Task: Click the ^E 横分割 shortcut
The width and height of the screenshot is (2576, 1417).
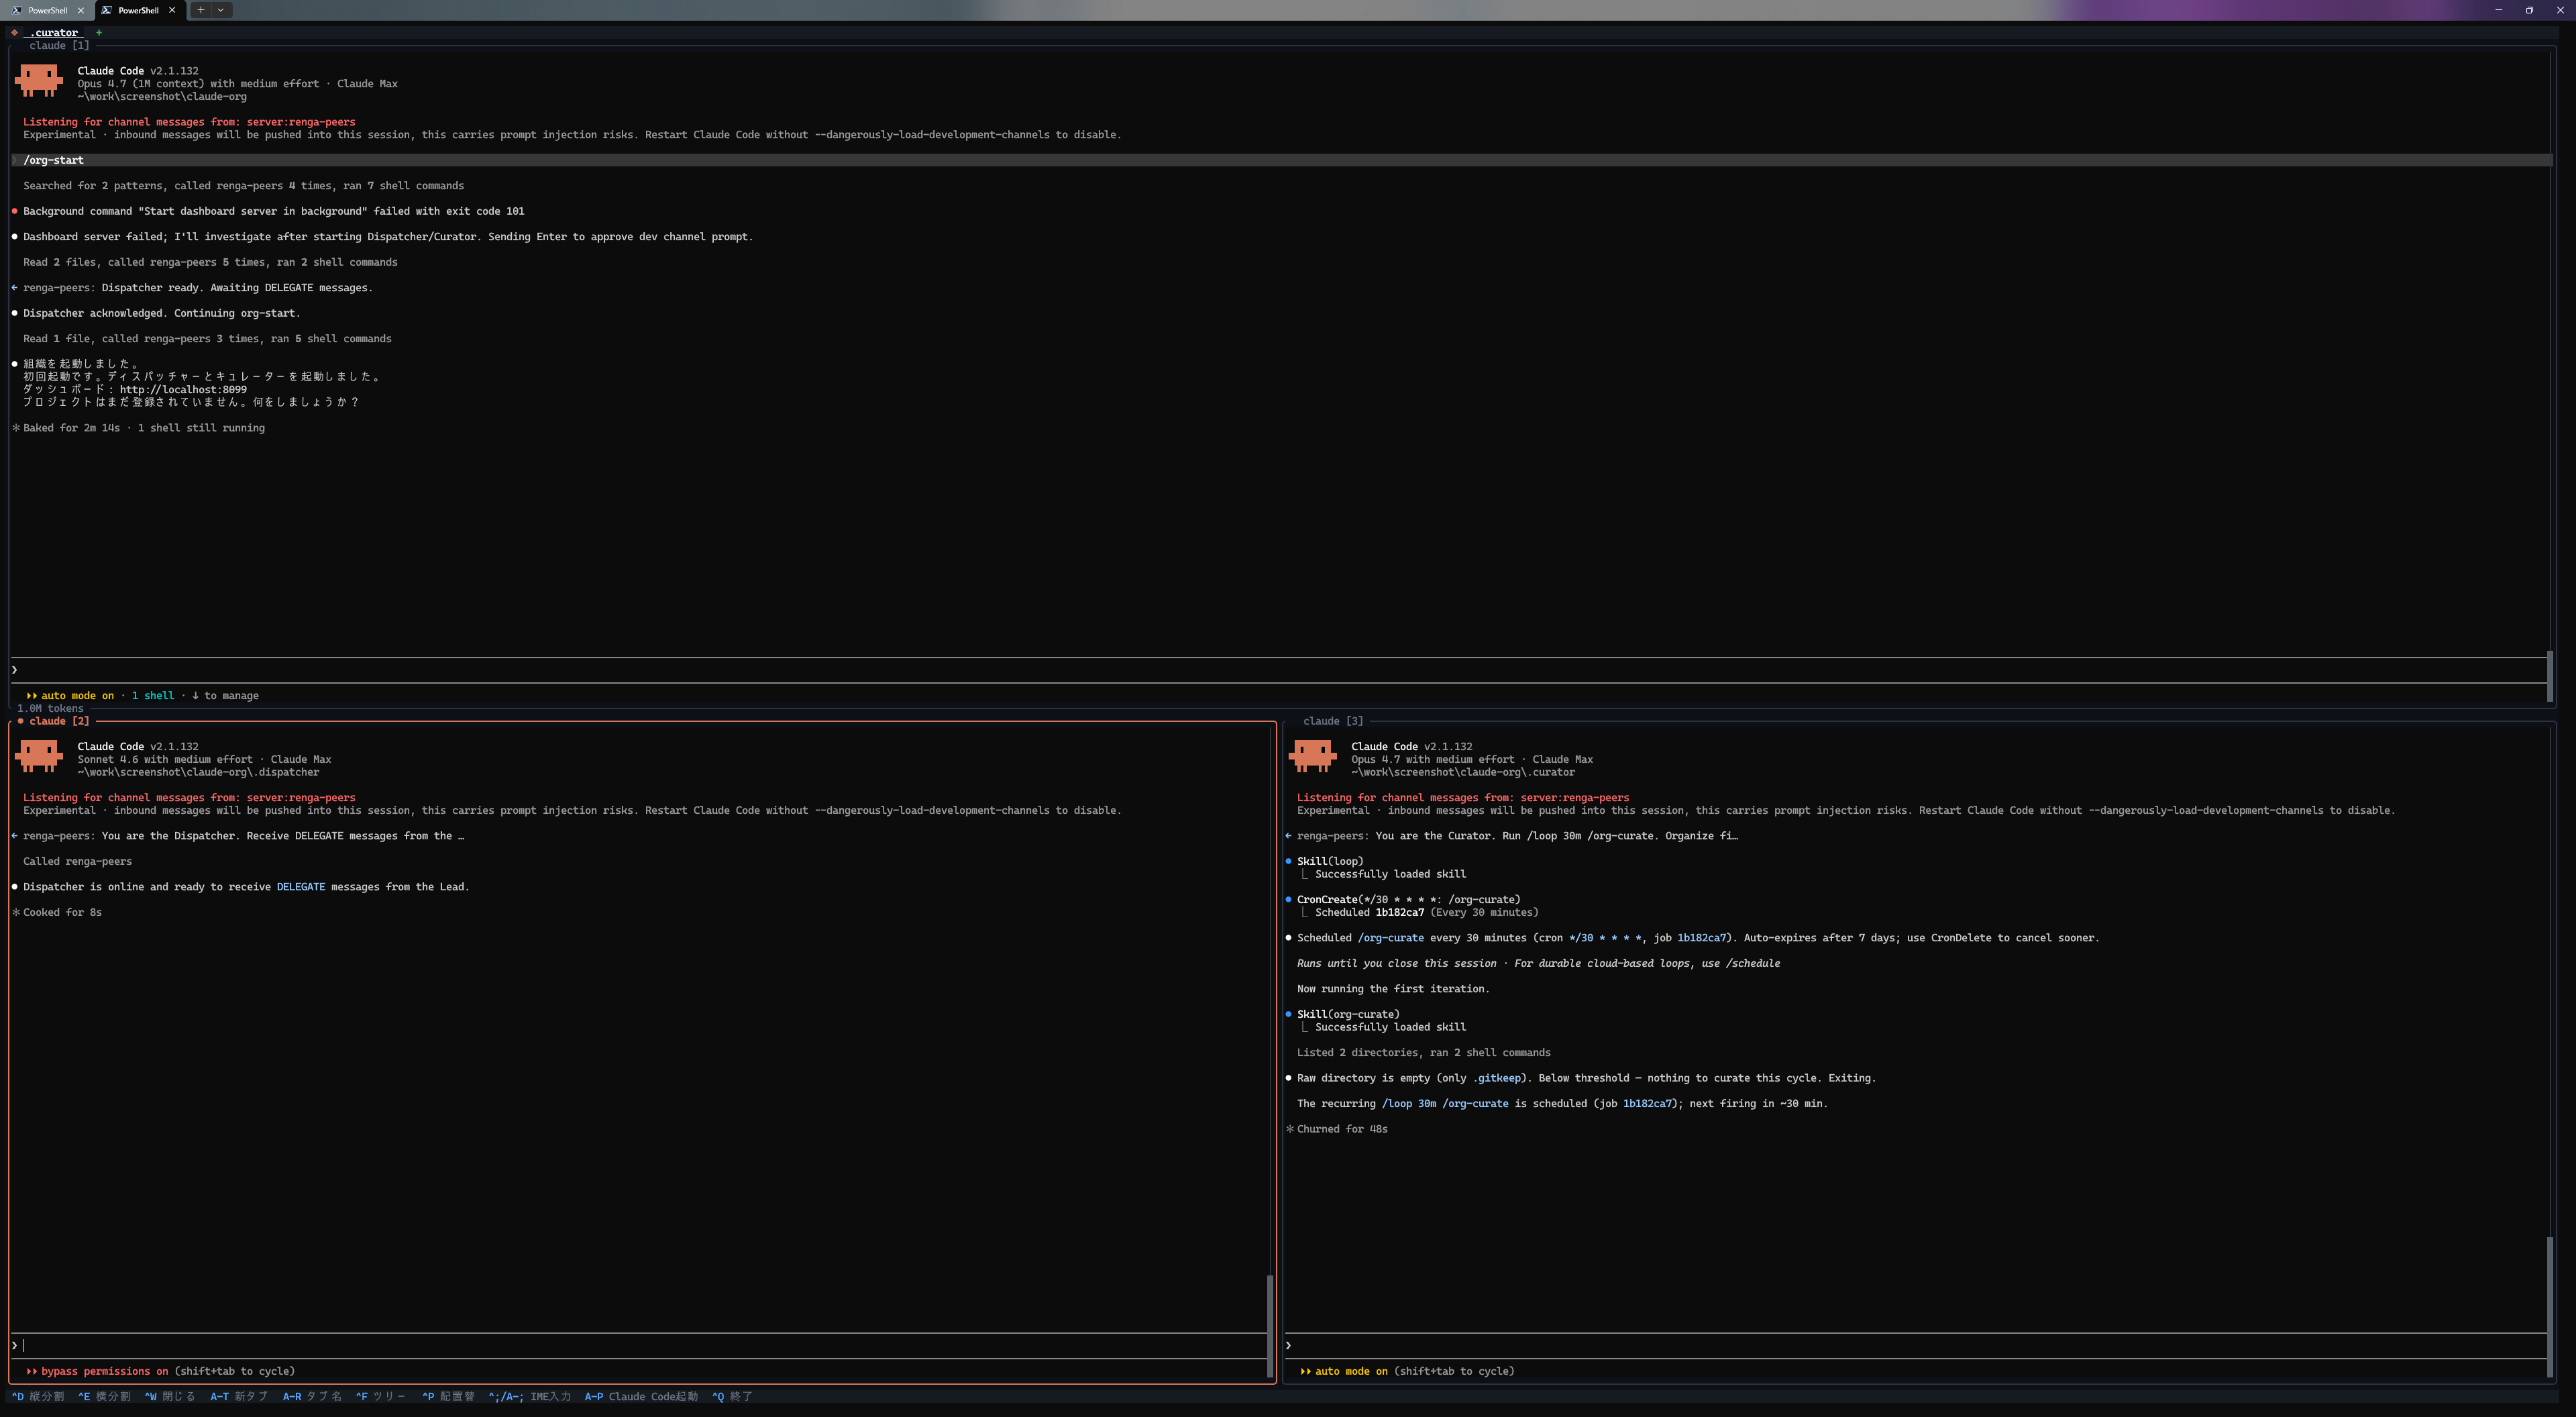Action: [104, 1397]
